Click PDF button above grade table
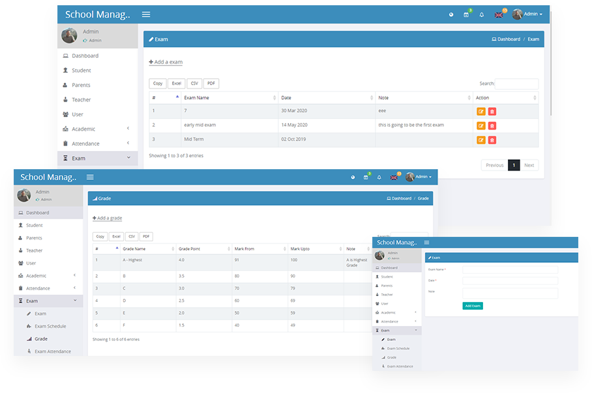This screenshot has height=393, width=592. click(x=146, y=237)
